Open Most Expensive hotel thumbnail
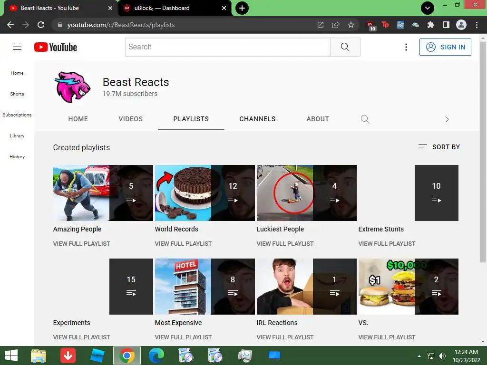The width and height of the screenshot is (487, 365). coord(205,287)
